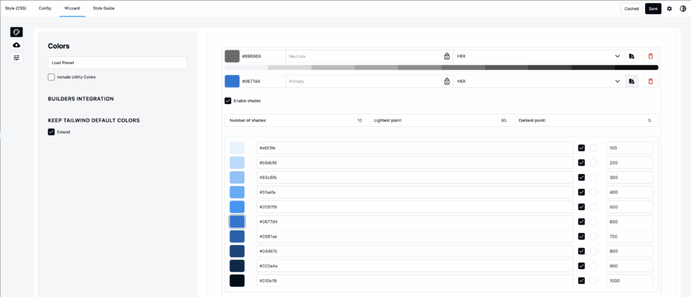The height and width of the screenshot is (297, 691).
Task: Disable the Enable shades checkbox
Action: (228, 101)
